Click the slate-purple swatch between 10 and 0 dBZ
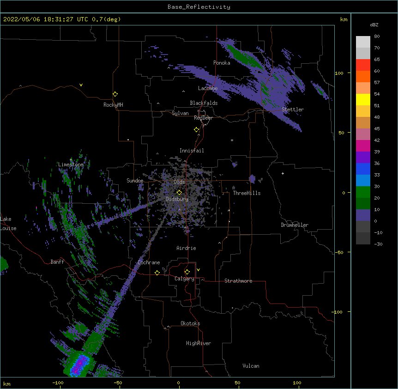The height and width of the screenshot is (389, 398). pyautogui.click(x=363, y=215)
